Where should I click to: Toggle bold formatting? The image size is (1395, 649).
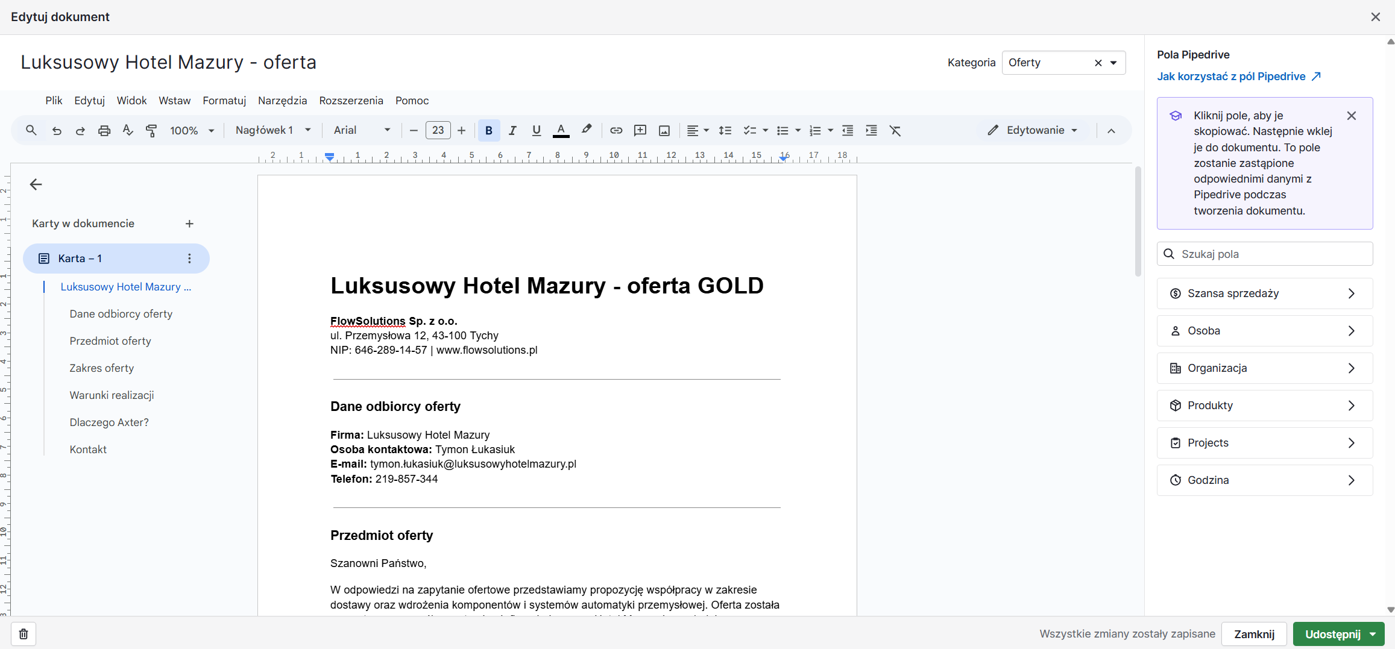click(489, 130)
